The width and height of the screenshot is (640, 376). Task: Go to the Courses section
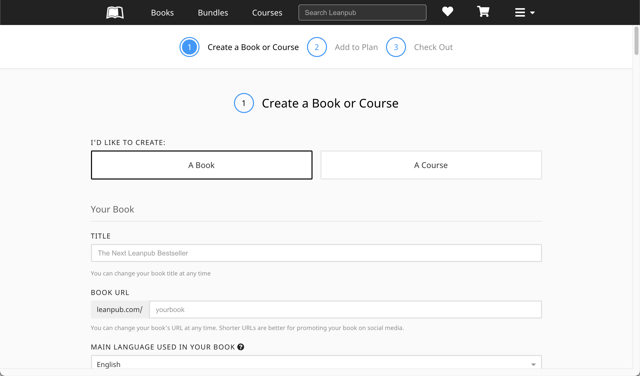(267, 12)
